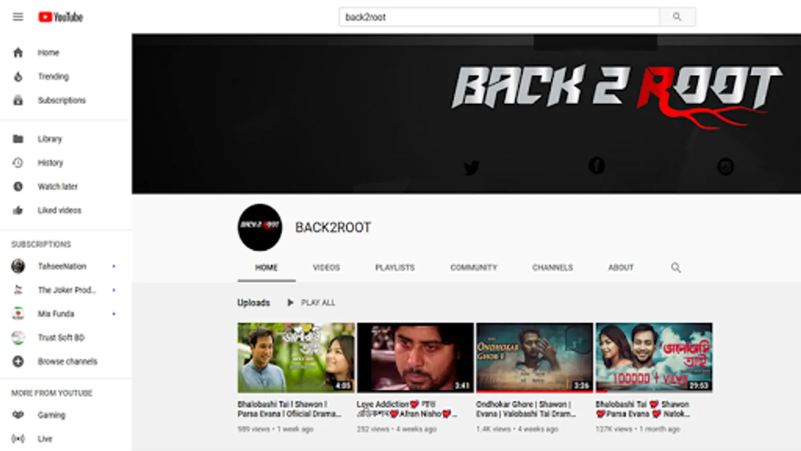Click the Play All triangle icon
The height and width of the screenshot is (451, 801).
pos(290,303)
